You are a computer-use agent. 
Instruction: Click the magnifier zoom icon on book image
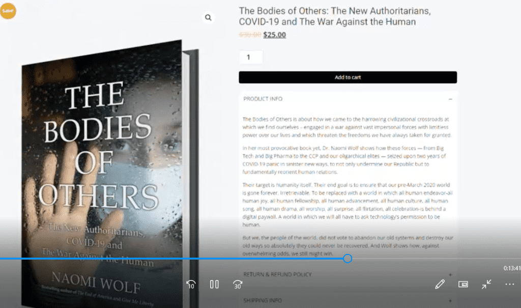[x=208, y=18]
